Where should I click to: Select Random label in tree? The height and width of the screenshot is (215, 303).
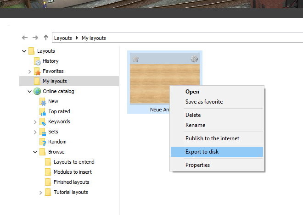click(57, 142)
